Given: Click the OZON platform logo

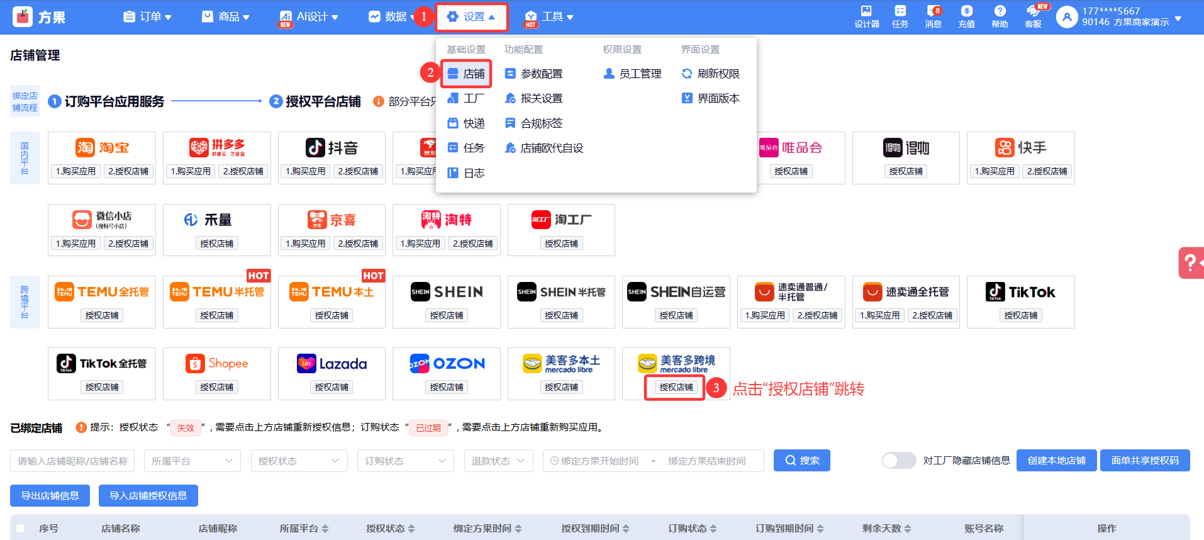Looking at the screenshot, I should (447, 364).
